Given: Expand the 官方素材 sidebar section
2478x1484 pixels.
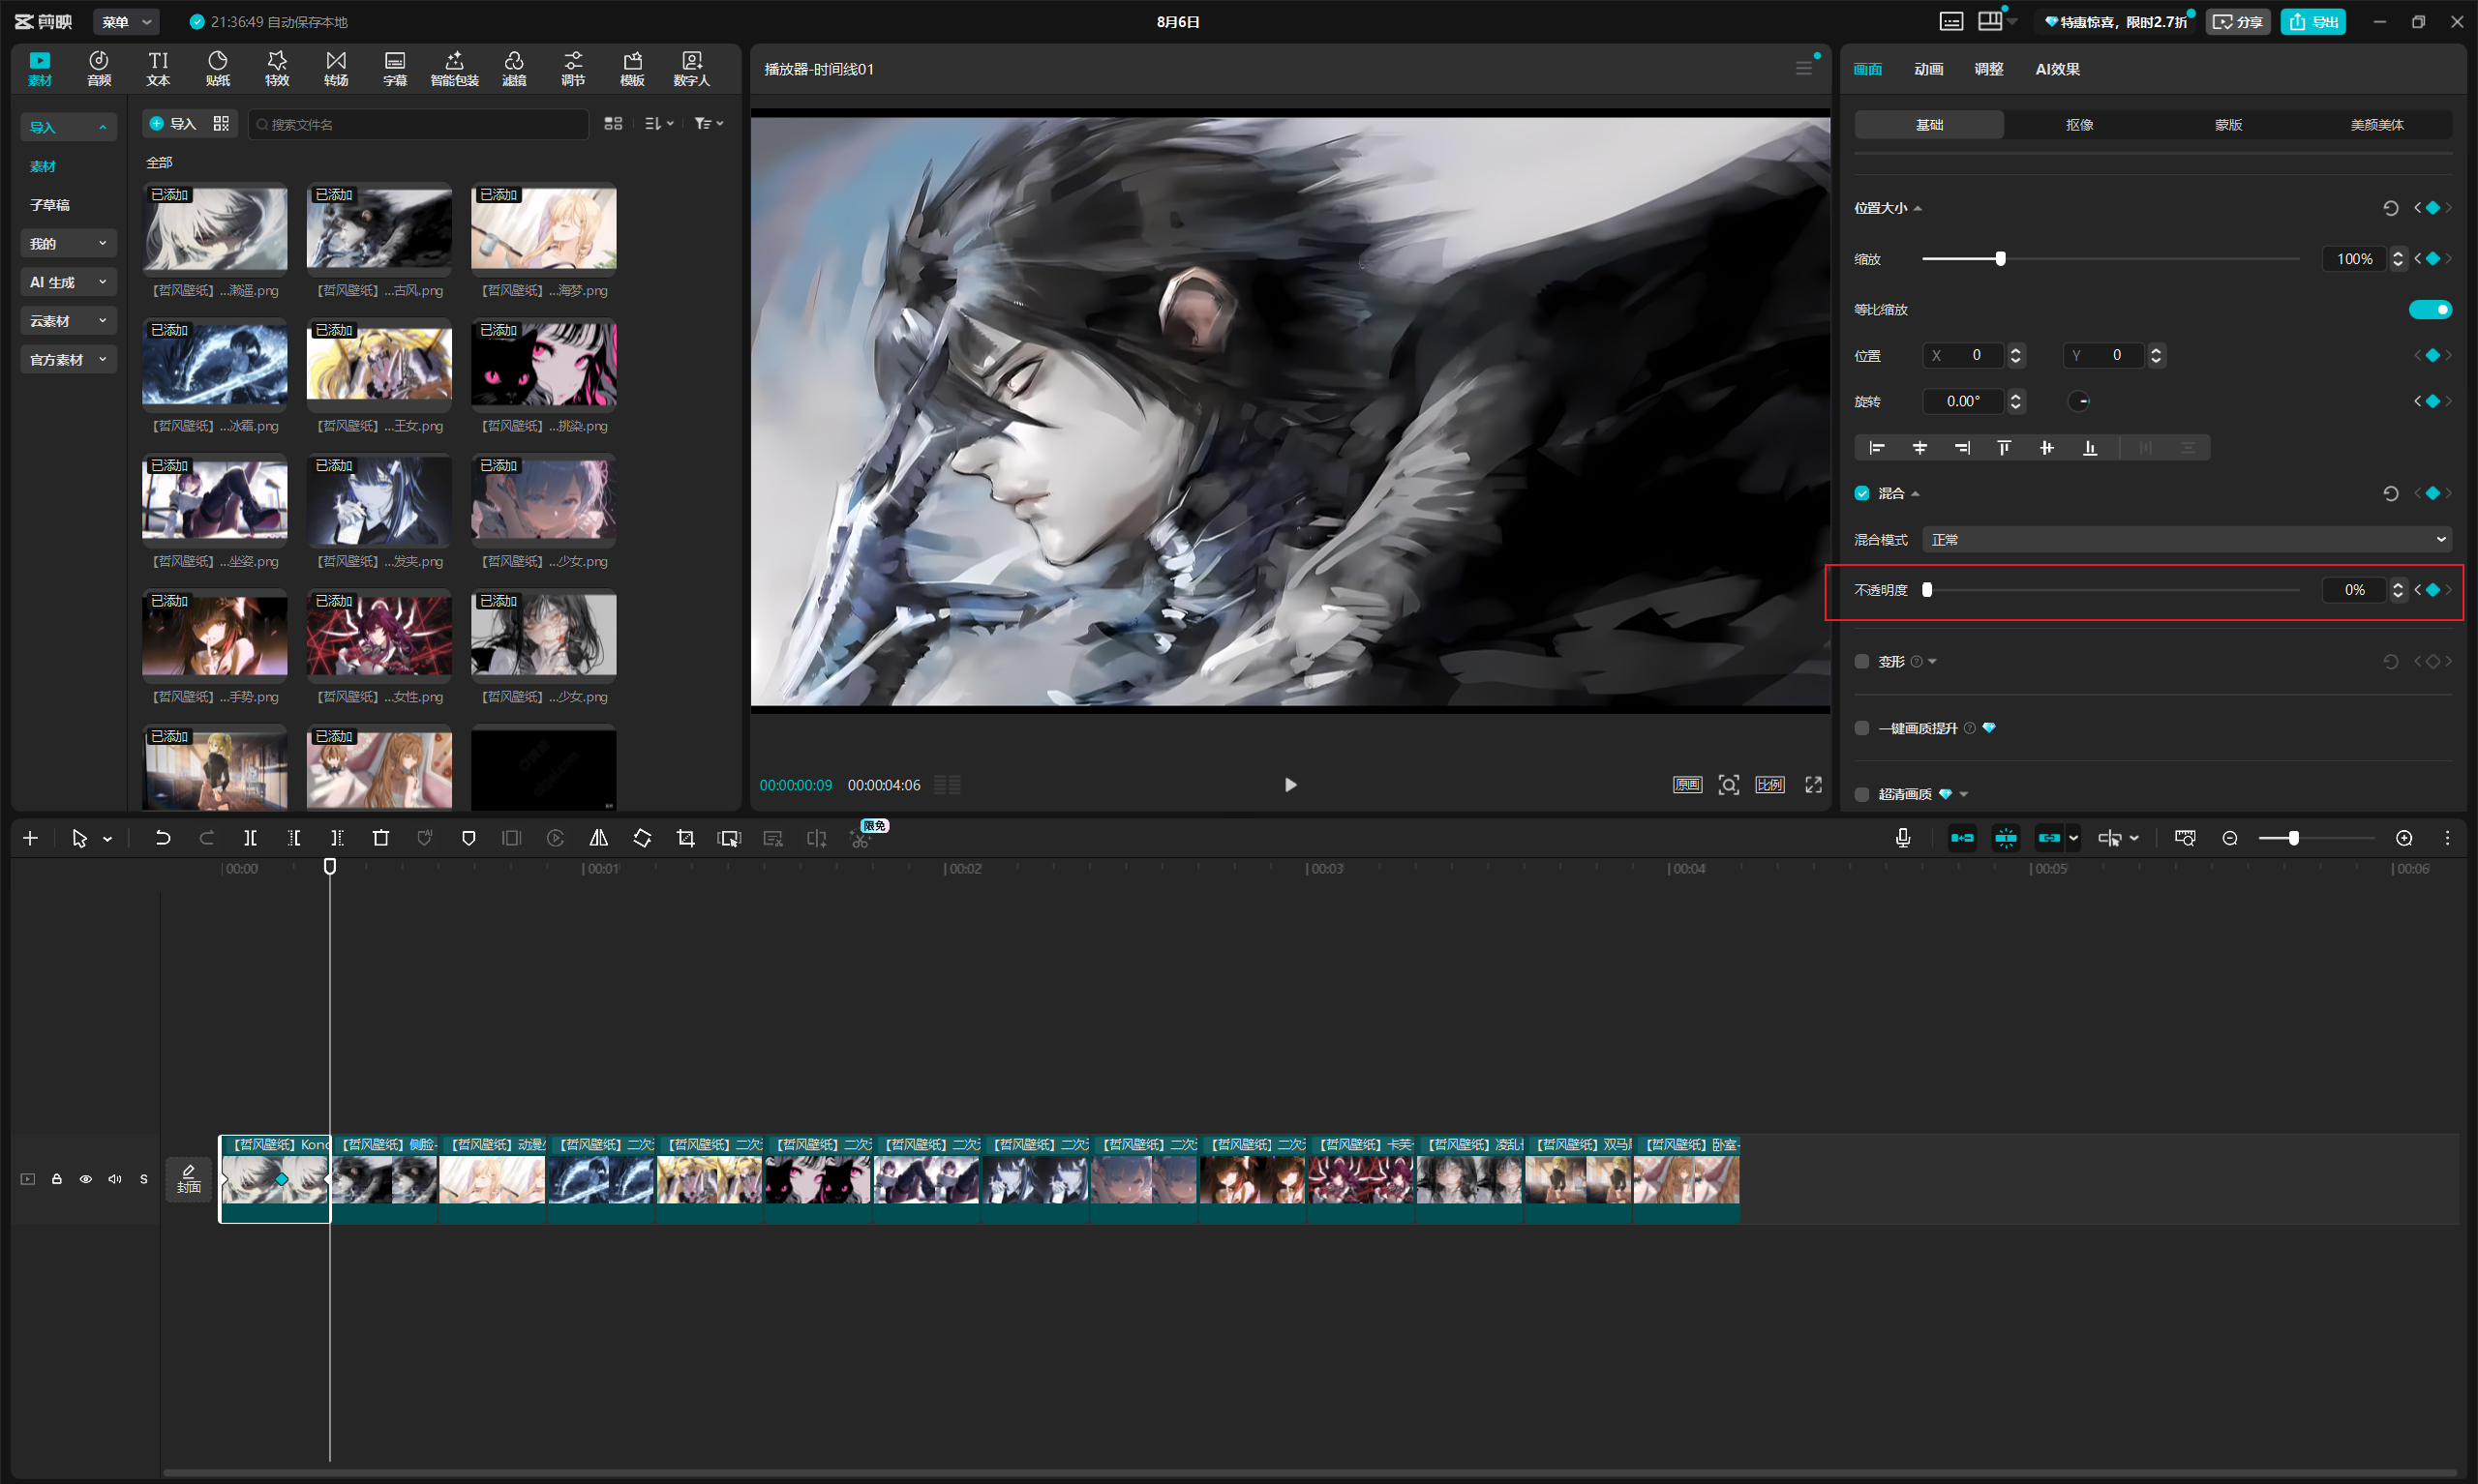Looking at the screenshot, I should [x=68, y=360].
